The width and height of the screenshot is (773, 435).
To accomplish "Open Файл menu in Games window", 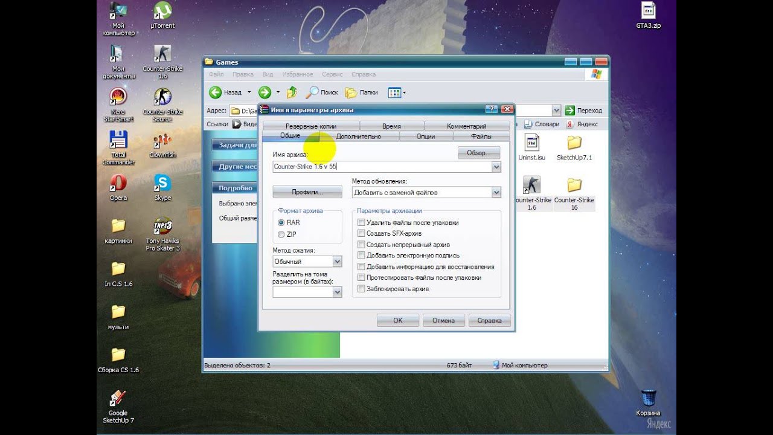I will click(x=216, y=74).
